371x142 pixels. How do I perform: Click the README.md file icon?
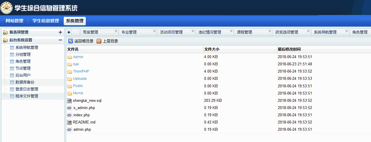[x=69, y=122]
